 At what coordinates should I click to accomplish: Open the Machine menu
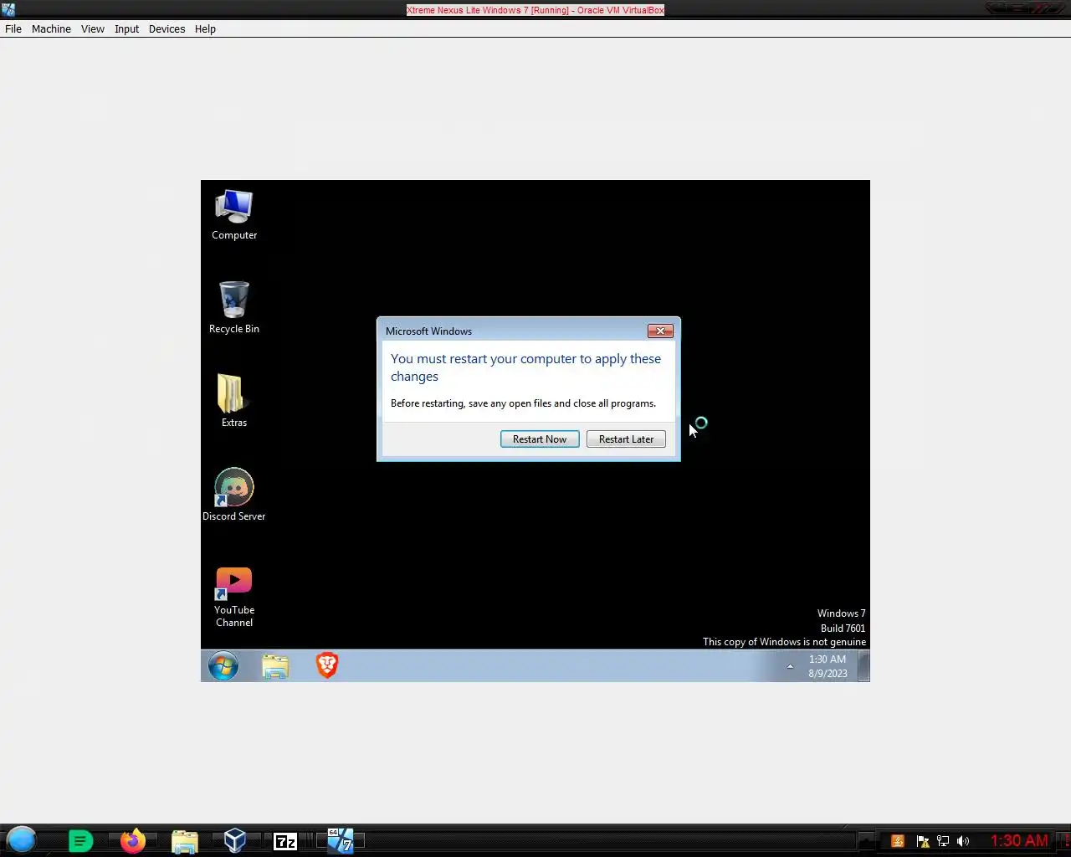pyautogui.click(x=51, y=28)
